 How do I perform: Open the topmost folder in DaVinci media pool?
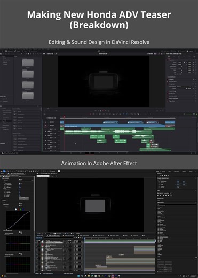click(28, 63)
